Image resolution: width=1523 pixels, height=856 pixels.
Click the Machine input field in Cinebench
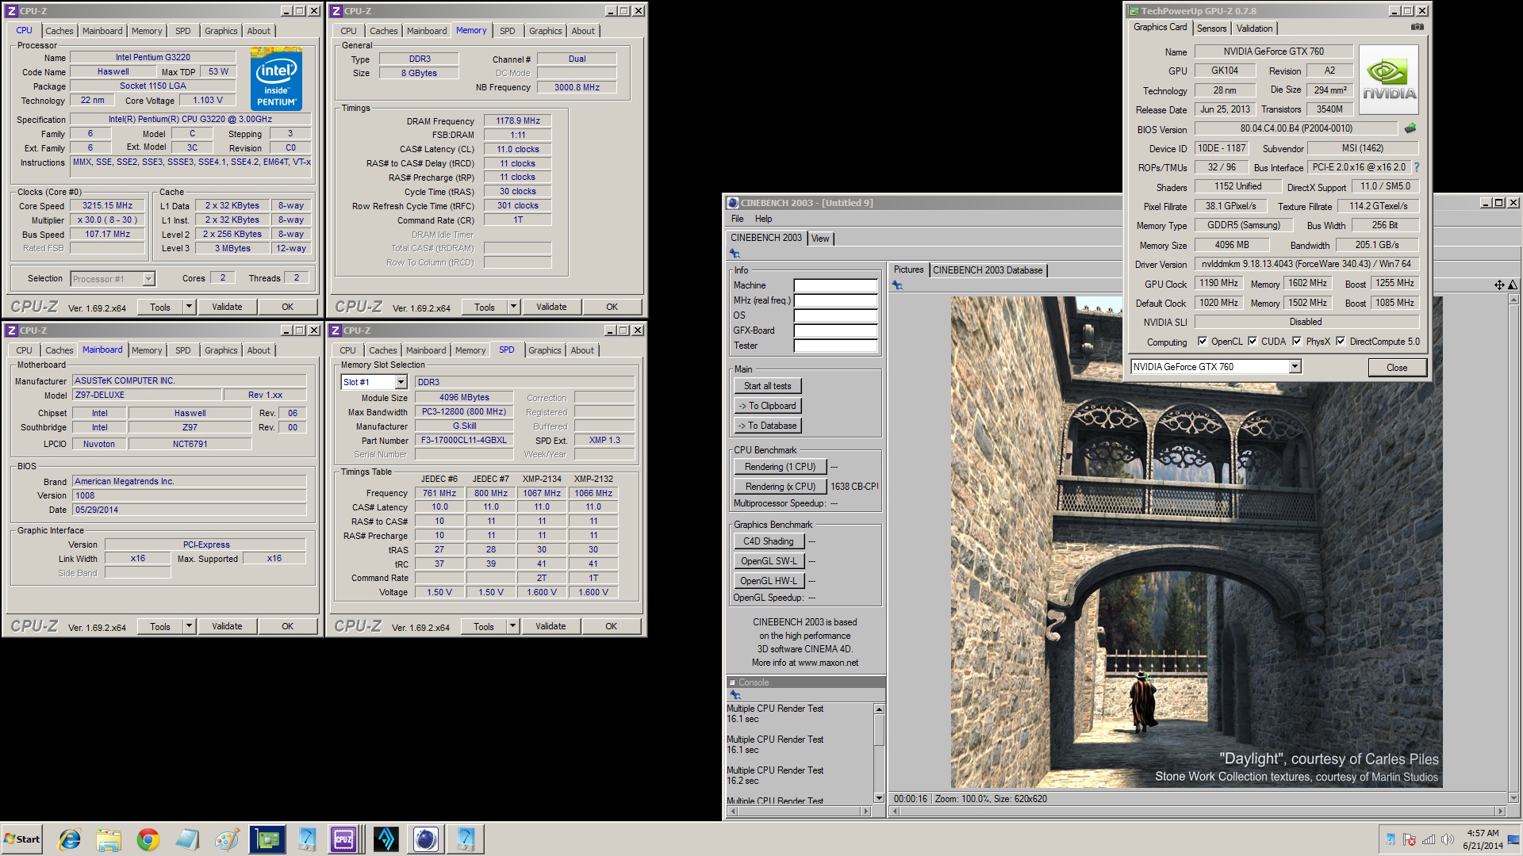[835, 285]
